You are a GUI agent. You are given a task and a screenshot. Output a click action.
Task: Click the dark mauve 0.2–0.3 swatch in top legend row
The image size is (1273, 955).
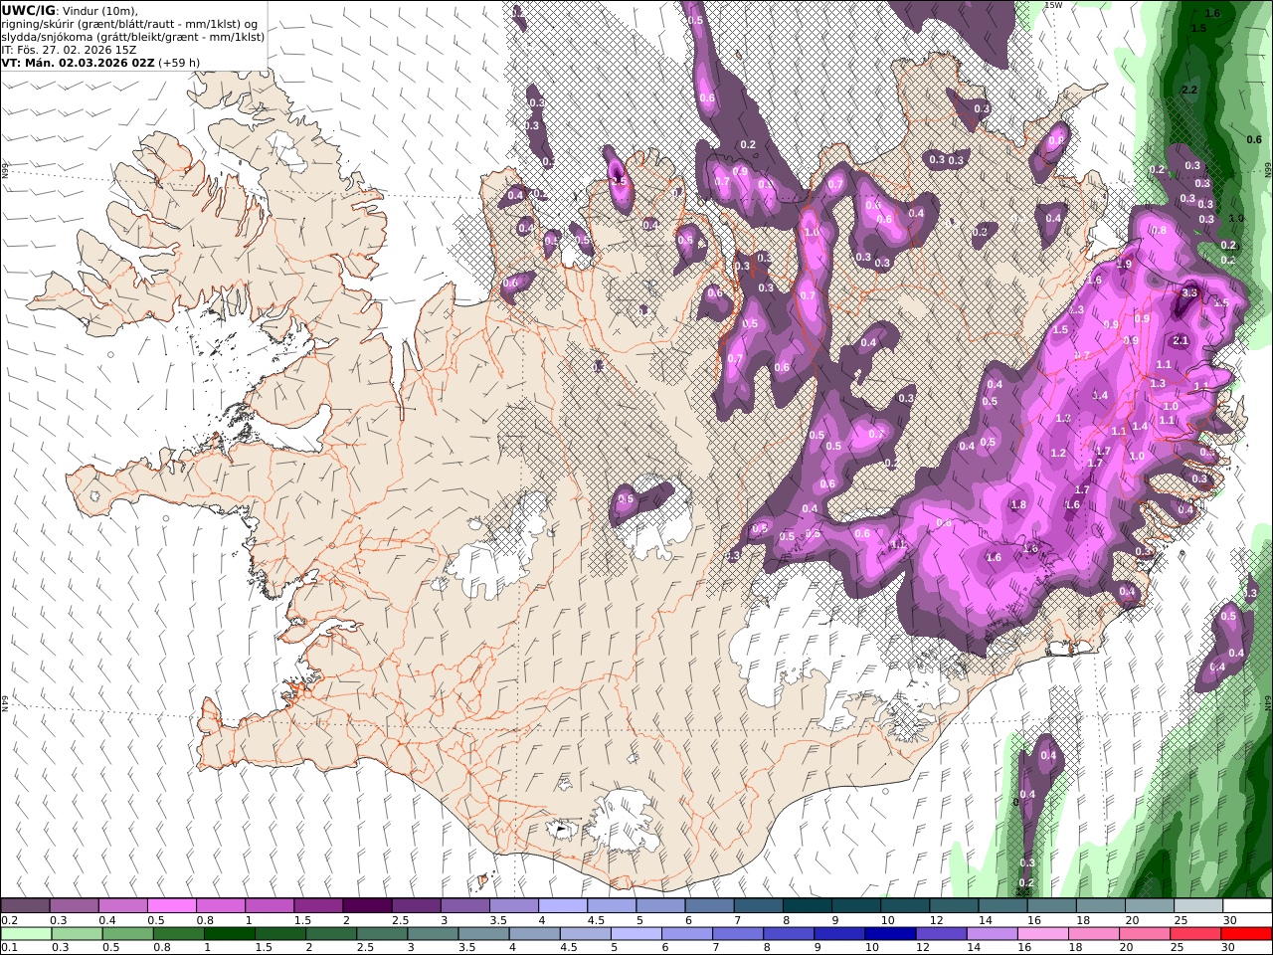pos(25,906)
